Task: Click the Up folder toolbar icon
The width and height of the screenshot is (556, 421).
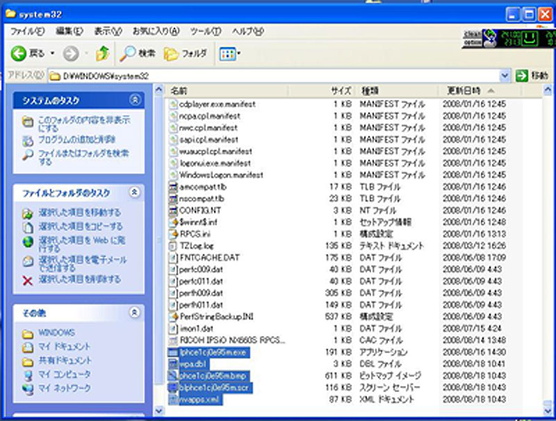Action: point(102,53)
